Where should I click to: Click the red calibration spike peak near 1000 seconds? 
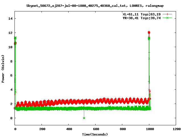point(149,33)
